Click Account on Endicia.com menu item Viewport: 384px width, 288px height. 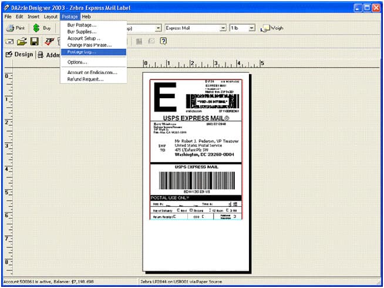(93, 72)
